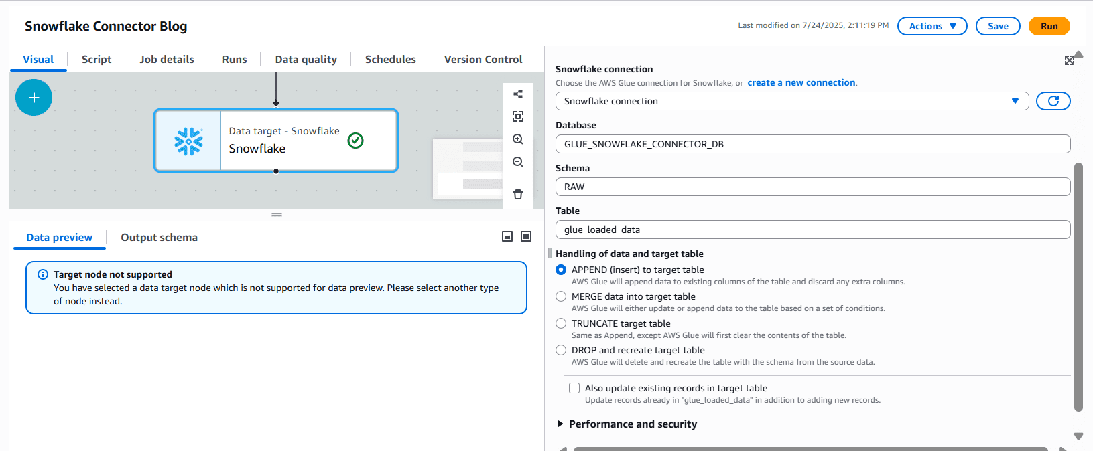Viewport: 1093px width, 451px height.
Task: Refresh the Snowflake connection list
Action: tap(1053, 101)
